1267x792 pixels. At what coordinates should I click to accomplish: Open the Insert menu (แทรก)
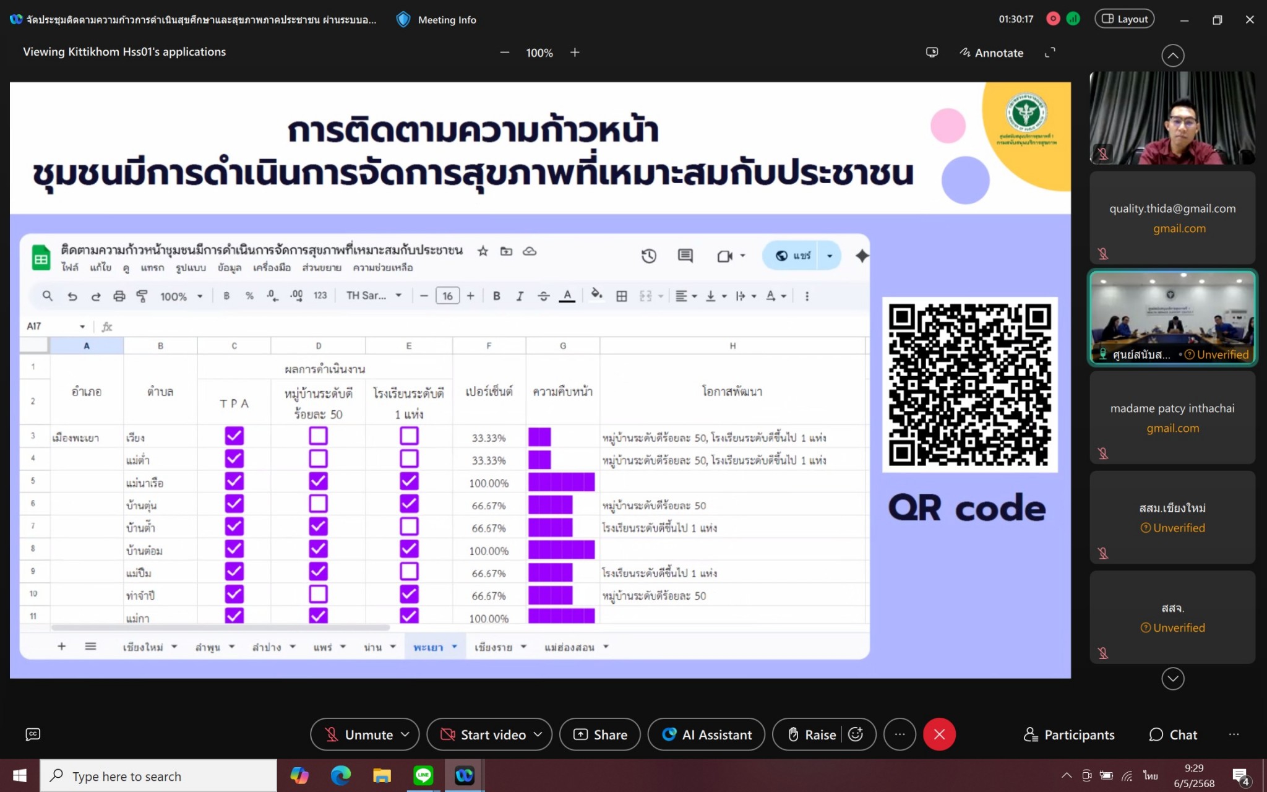pos(152,267)
